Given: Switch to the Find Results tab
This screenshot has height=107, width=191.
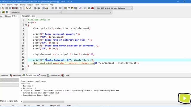Looking at the screenshot, I should pyautogui.click(x=53, y=75).
